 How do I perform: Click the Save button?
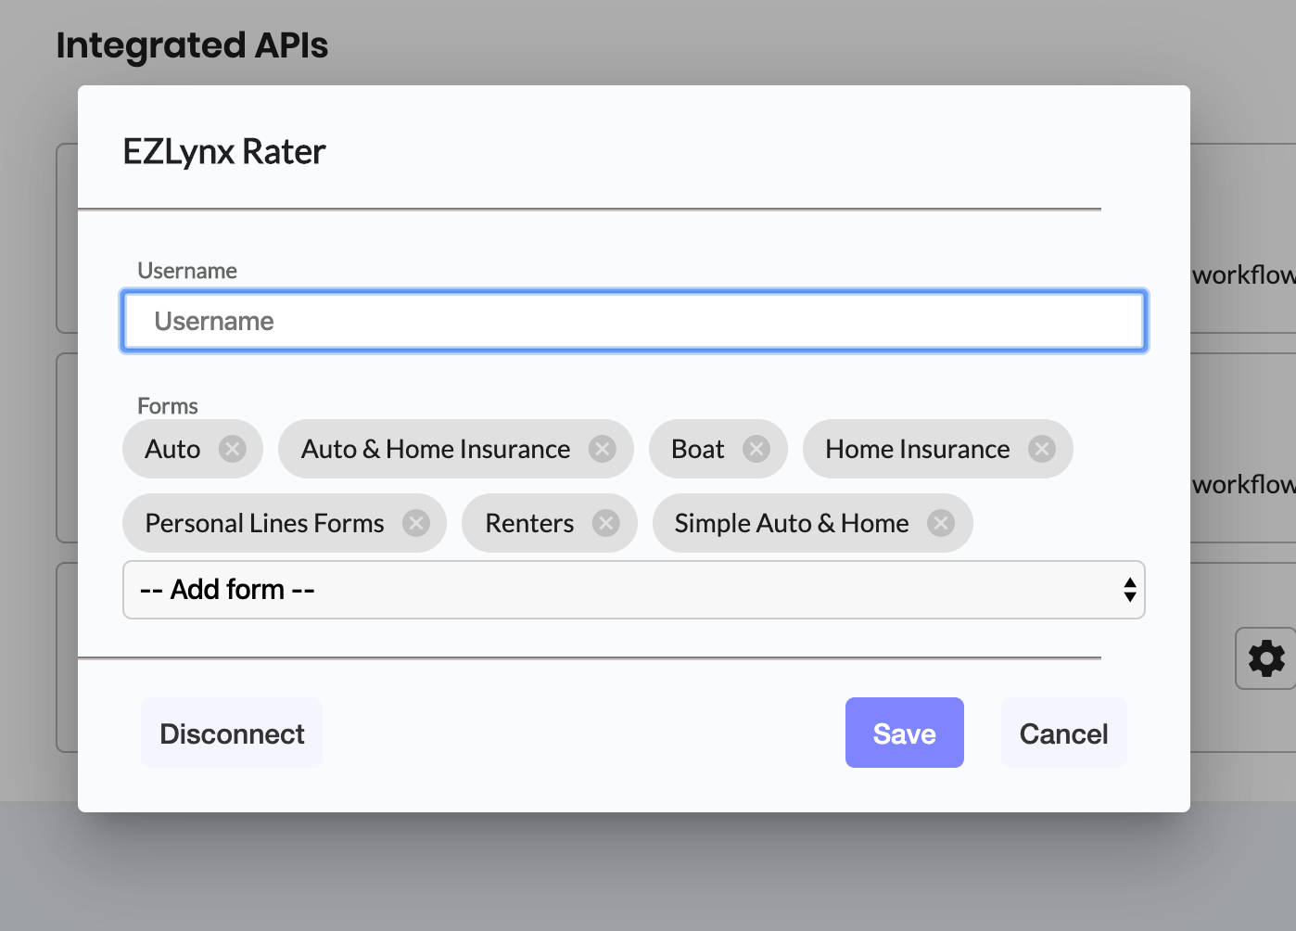[x=904, y=733]
